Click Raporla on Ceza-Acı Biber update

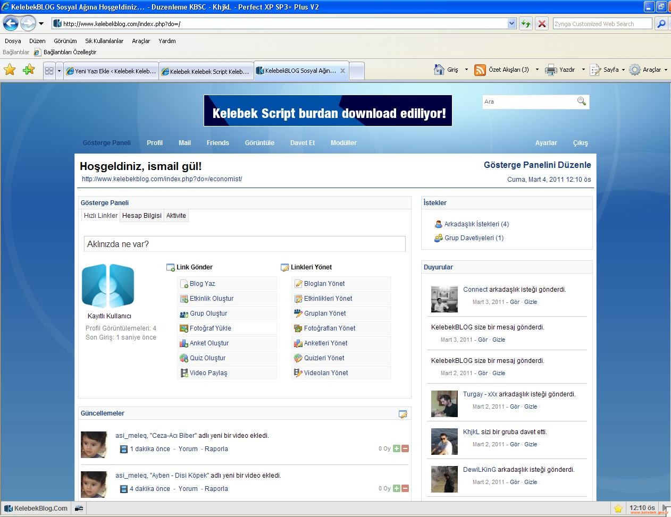click(216, 448)
